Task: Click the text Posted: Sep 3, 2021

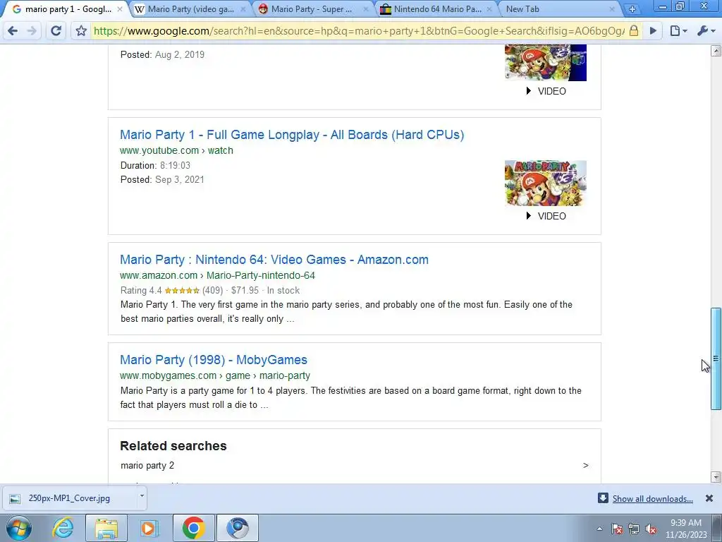Action: [x=162, y=180]
